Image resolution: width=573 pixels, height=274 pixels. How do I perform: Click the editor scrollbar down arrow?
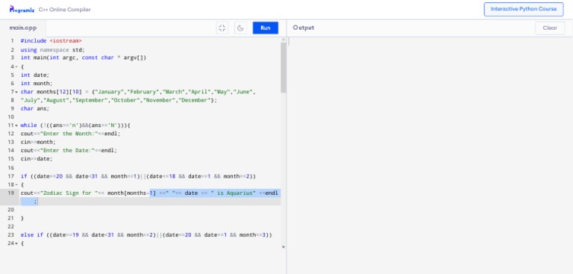point(284,247)
